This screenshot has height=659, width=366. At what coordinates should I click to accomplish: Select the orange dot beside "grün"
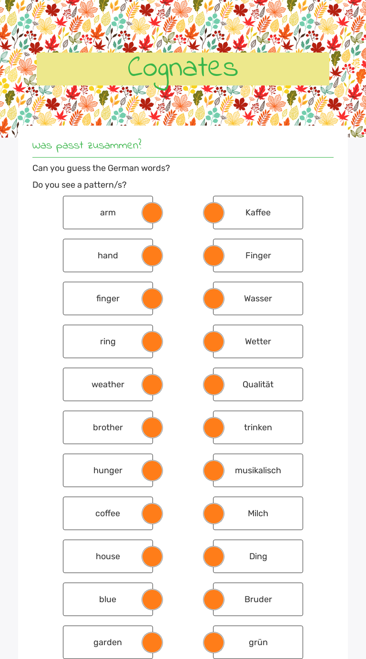pos(213,642)
